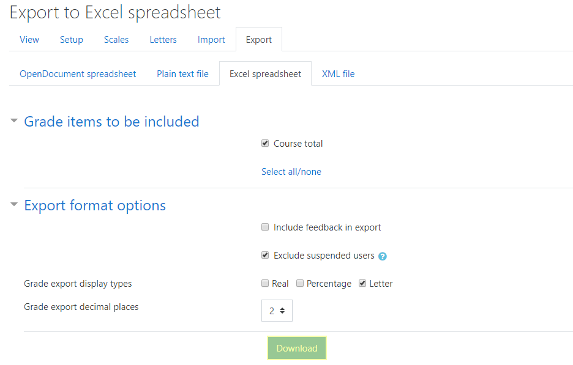Switch to the Scales tab
This screenshot has height=365, width=573.
tap(116, 39)
